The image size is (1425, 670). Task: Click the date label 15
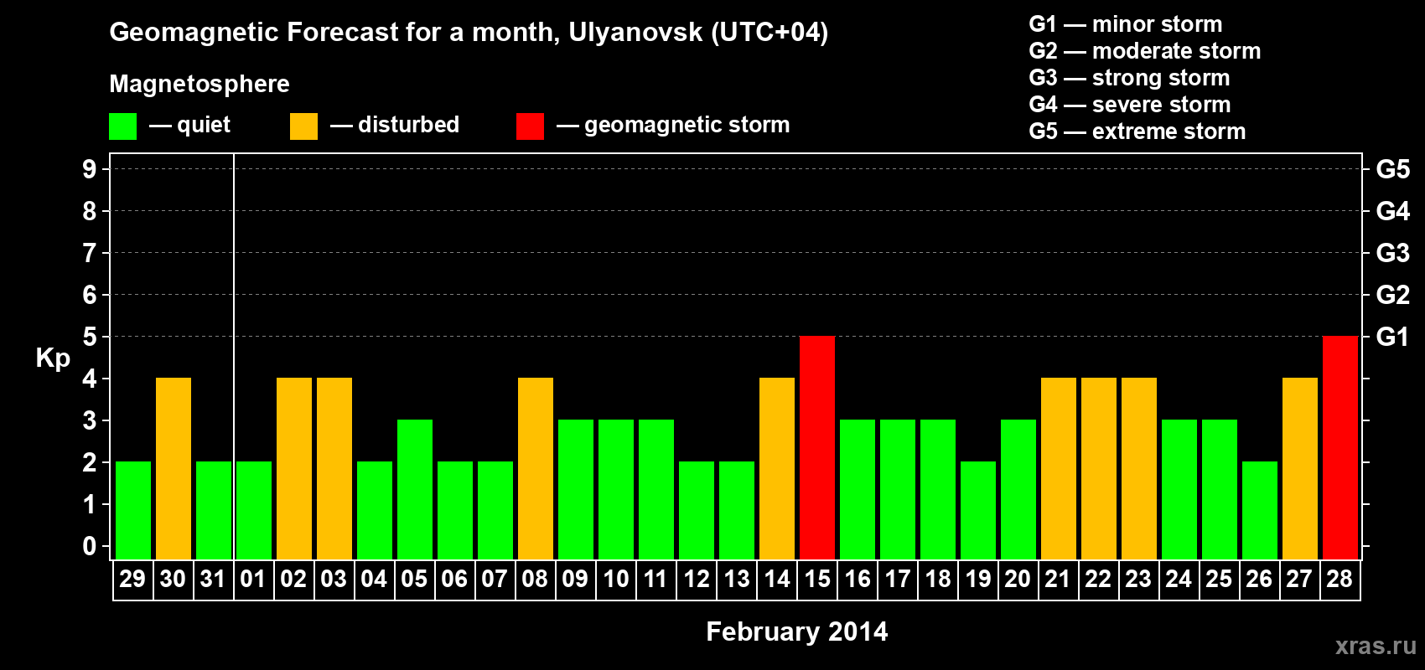click(817, 579)
